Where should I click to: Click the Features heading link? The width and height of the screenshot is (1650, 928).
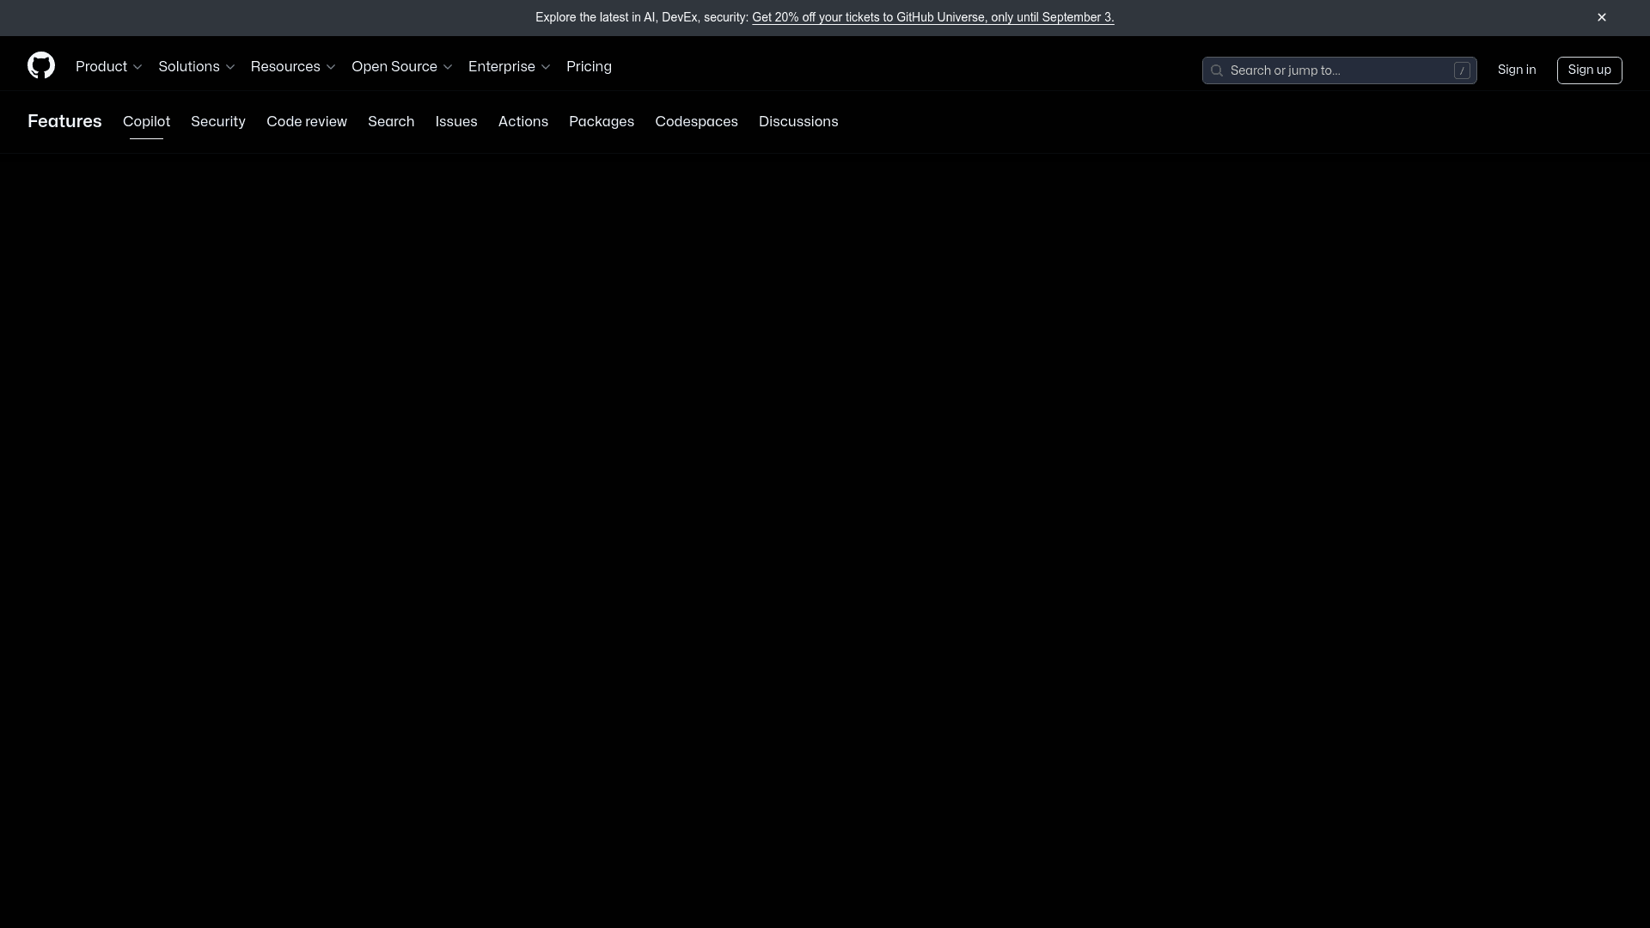64,122
